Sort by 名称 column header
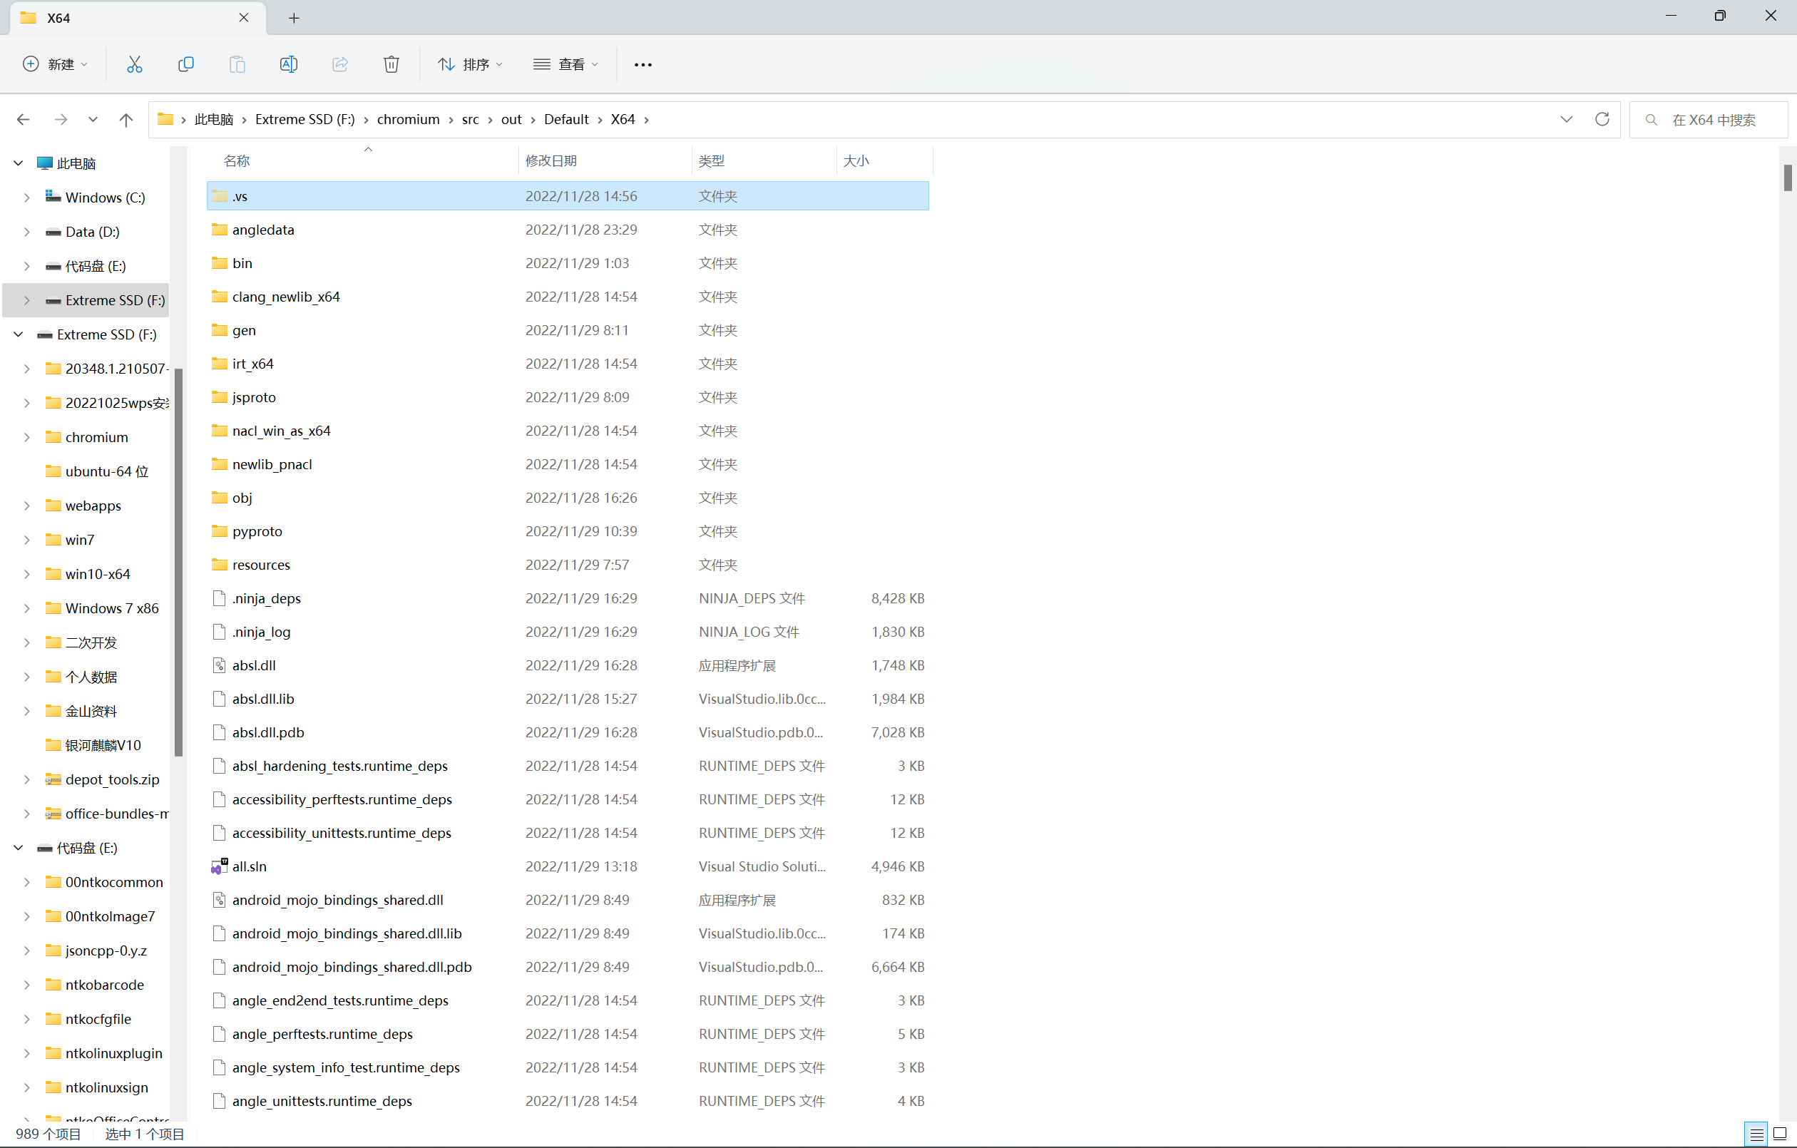Screen dimensions: 1797x1148 click(237, 160)
